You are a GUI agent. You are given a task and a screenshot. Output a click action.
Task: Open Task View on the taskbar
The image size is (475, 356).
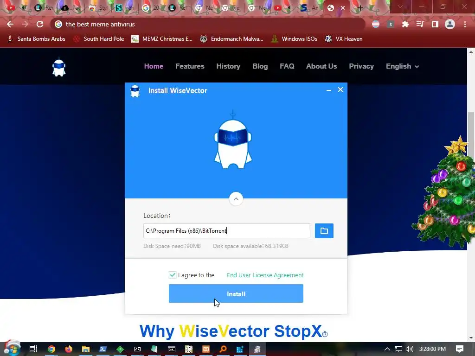click(x=33, y=349)
